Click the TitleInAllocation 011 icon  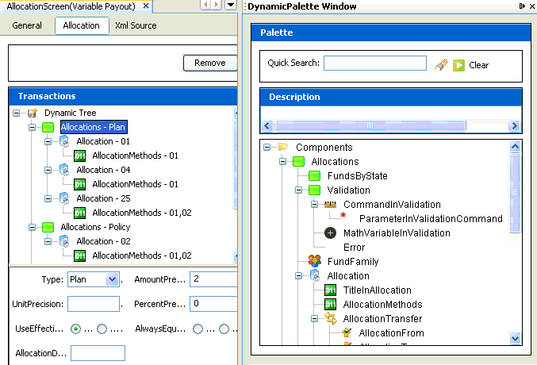coord(331,290)
